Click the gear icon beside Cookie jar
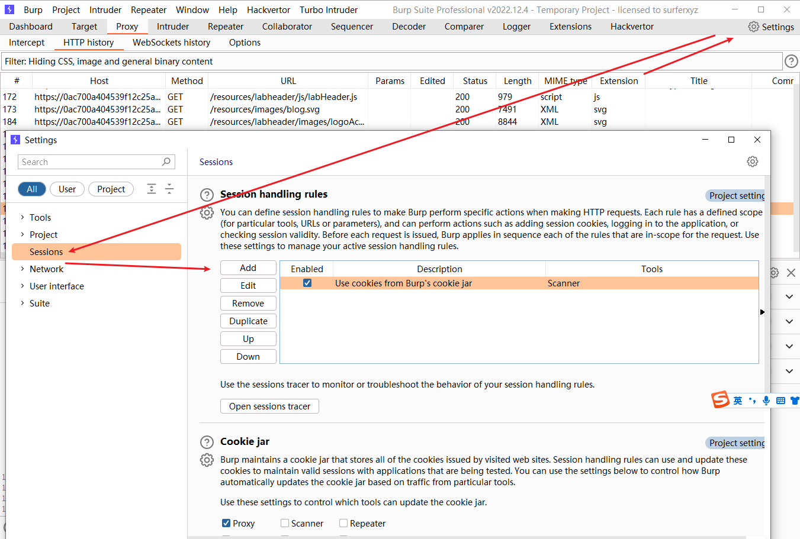The width and height of the screenshot is (800, 539). (207, 460)
